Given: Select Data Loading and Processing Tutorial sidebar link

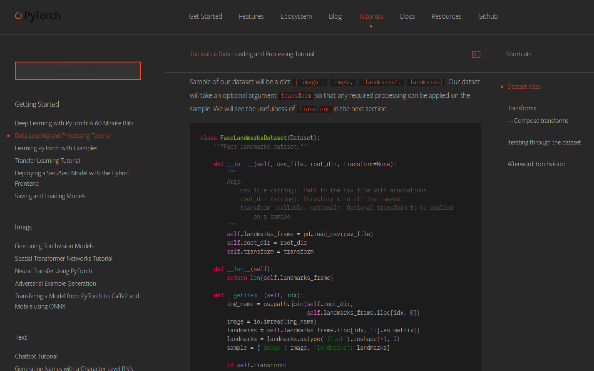Looking at the screenshot, I should coord(63,136).
